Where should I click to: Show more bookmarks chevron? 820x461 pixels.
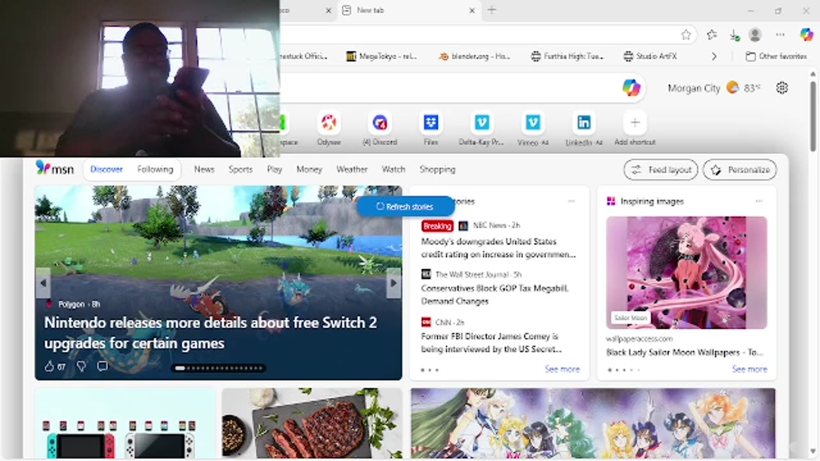coord(714,56)
